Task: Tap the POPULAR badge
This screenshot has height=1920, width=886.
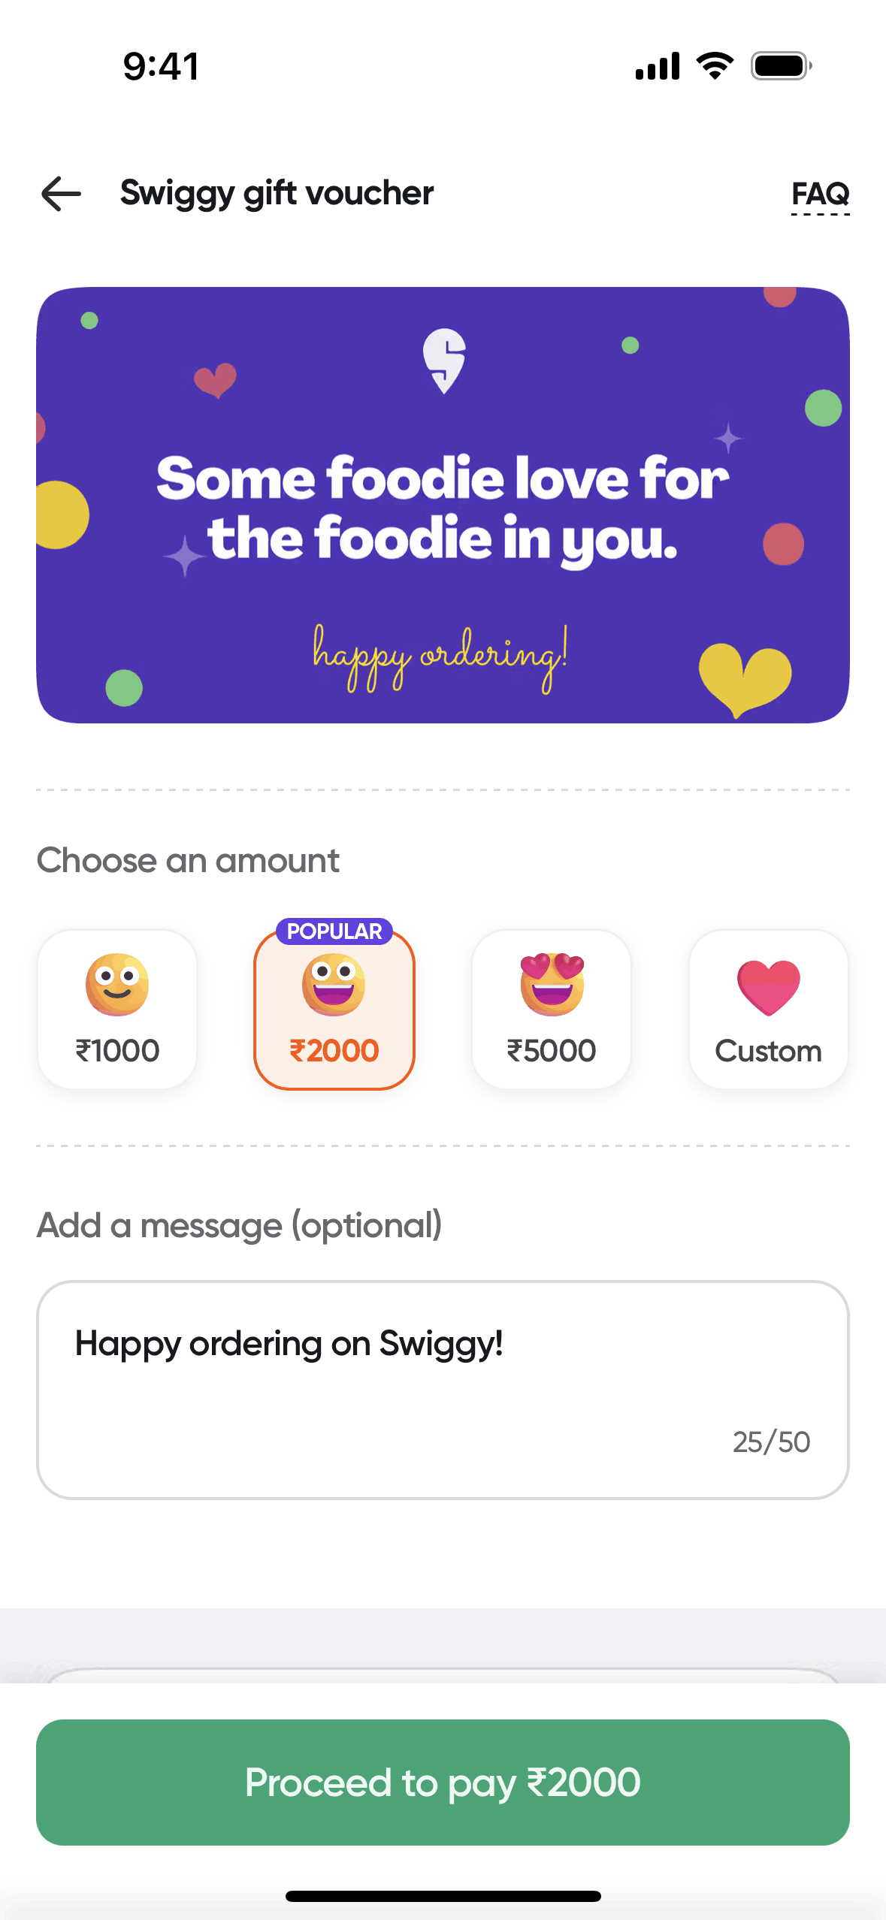Action: 334,931
